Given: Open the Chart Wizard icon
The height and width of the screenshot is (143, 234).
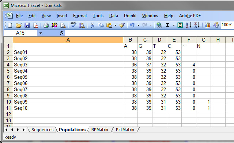Looking at the screenshot, I should [207, 25].
